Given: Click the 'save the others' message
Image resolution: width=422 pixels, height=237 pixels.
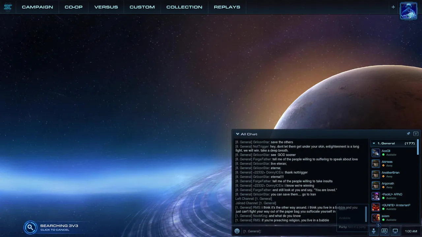Looking at the screenshot, I should (282, 142).
